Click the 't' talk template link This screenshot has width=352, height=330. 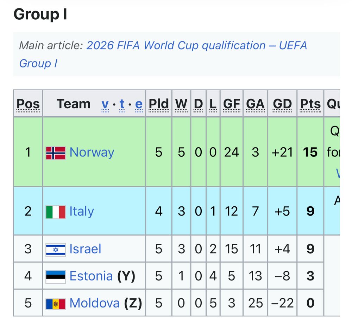122,104
